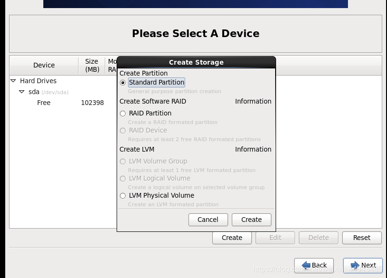The width and height of the screenshot is (387, 278).
Task: Confirm with Create in the dialog
Action: click(x=251, y=220)
